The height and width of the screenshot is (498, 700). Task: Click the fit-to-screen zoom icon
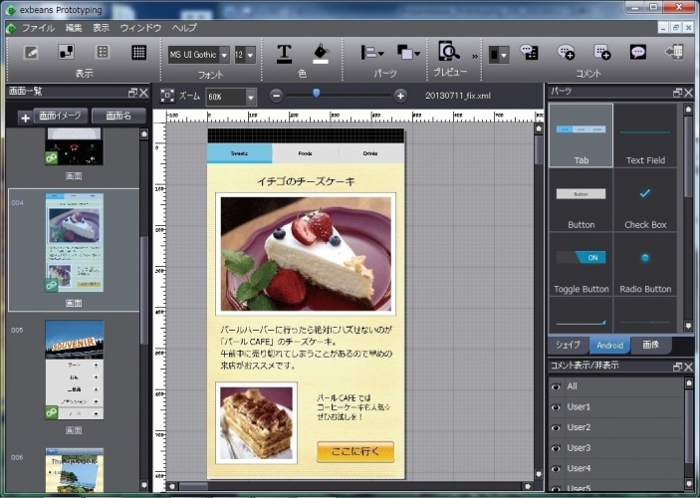(x=167, y=96)
